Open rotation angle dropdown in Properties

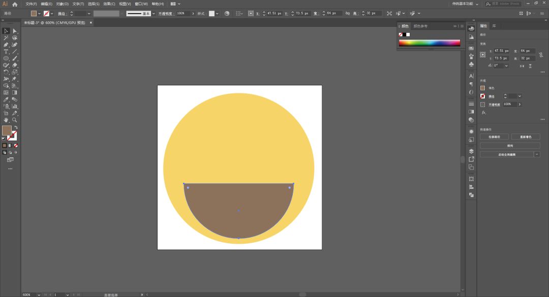507,65
